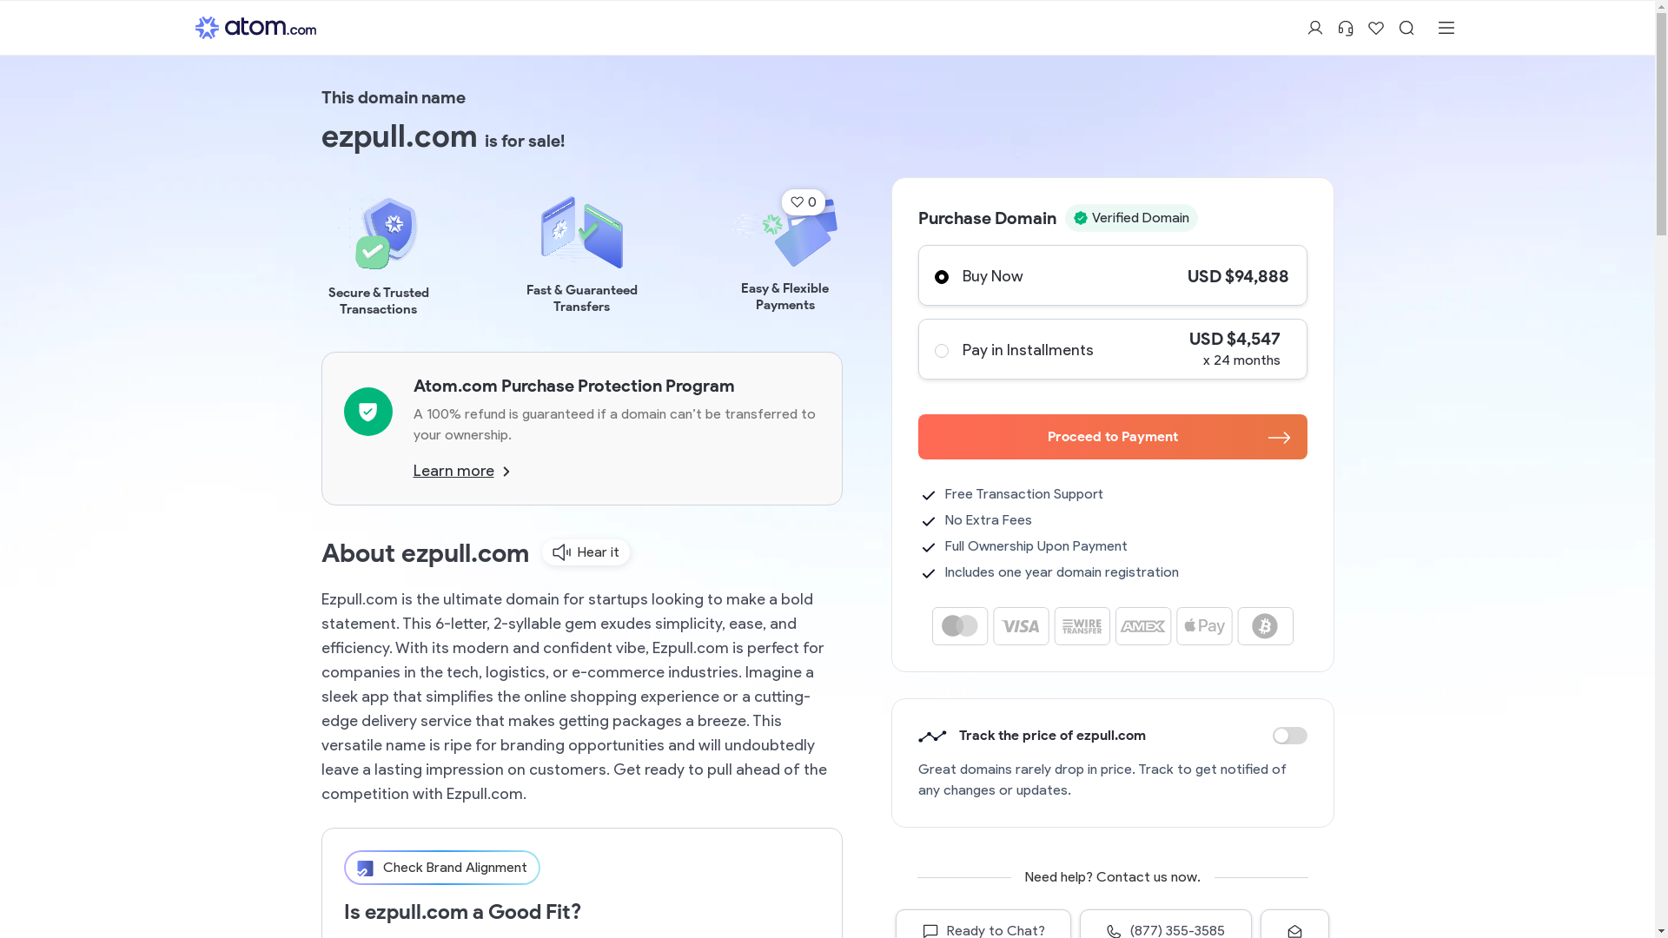
Task: Open the user account icon
Action: 1314,28
